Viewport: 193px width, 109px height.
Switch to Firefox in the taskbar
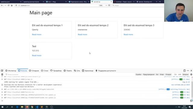click(x=27, y=107)
